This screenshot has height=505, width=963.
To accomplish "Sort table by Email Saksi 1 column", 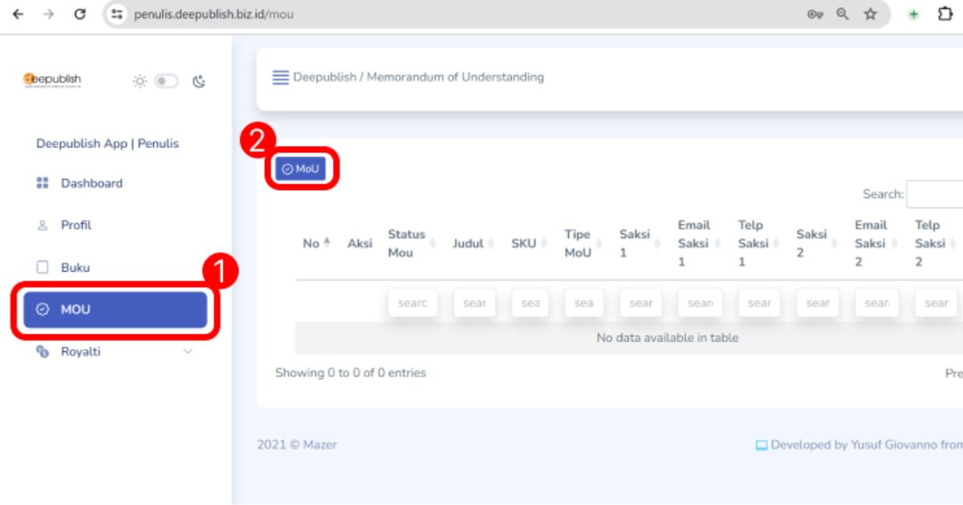I will coord(700,244).
